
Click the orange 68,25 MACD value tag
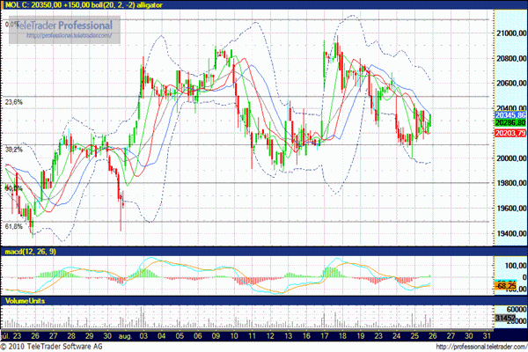[504, 286]
